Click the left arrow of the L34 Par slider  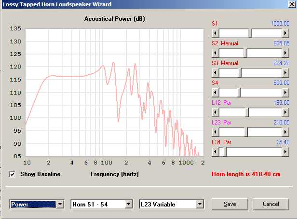(x=216, y=152)
